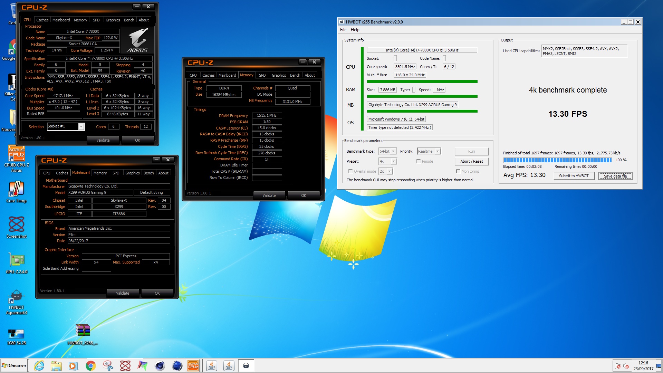
Task: Open the Screenshot desktop shortcut
Action: 16,227
